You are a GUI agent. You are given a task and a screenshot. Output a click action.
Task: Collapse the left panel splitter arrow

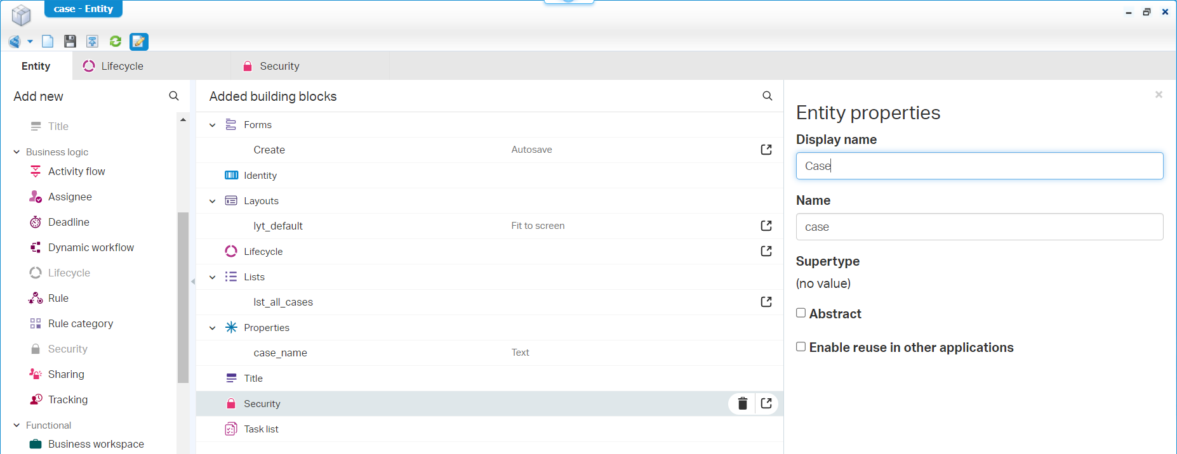pyautogui.click(x=193, y=282)
